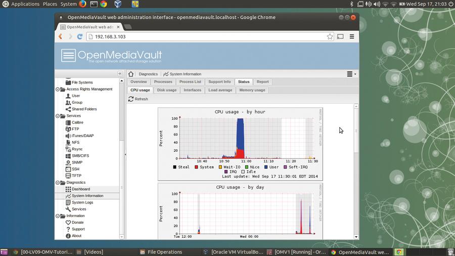Click the Bluetooth icon in system tray
The height and width of the screenshot is (256, 455).
click(351, 4)
